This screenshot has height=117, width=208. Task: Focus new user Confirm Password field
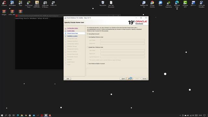point(123,57)
